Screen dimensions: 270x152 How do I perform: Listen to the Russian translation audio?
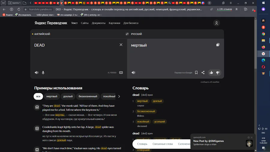[133, 73]
